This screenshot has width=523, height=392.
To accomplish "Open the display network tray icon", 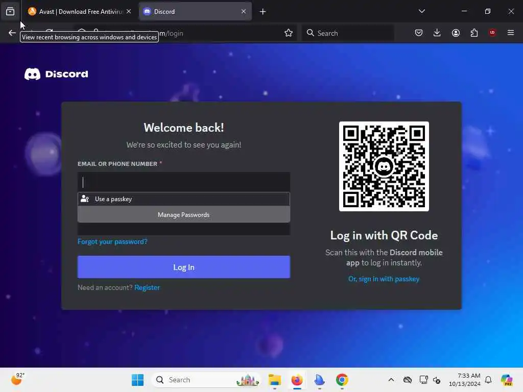I will (423, 380).
